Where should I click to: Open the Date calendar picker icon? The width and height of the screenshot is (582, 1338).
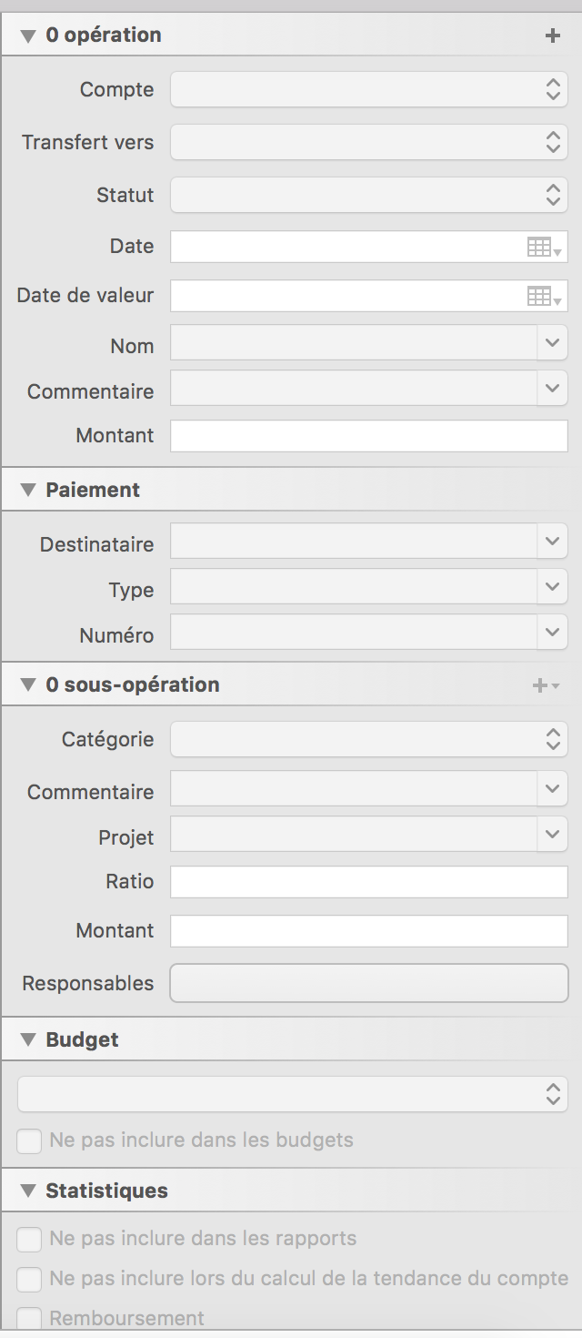coord(544,247)
